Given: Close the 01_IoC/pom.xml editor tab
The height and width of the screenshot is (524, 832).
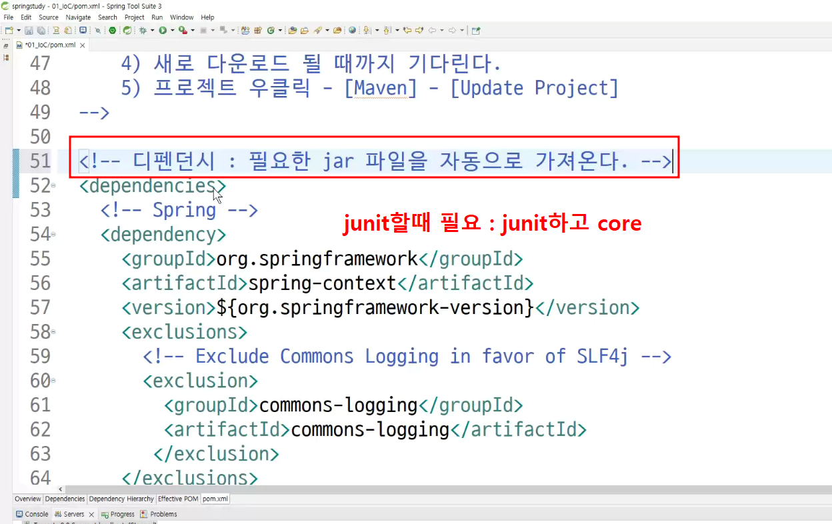Looking at the screenshot, I should click(83, 45).
